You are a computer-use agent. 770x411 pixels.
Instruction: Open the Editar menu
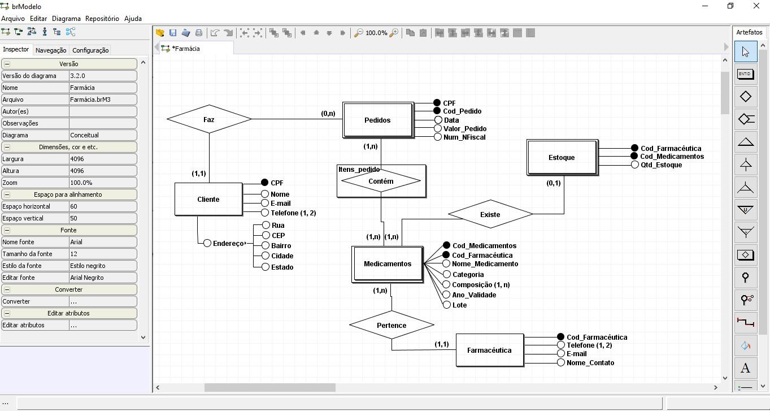(38, 19)
